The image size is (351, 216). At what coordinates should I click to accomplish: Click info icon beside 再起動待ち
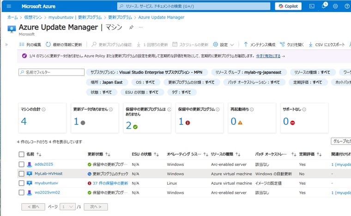252,109
